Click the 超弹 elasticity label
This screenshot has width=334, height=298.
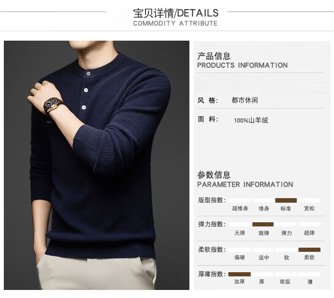point(309,233)
